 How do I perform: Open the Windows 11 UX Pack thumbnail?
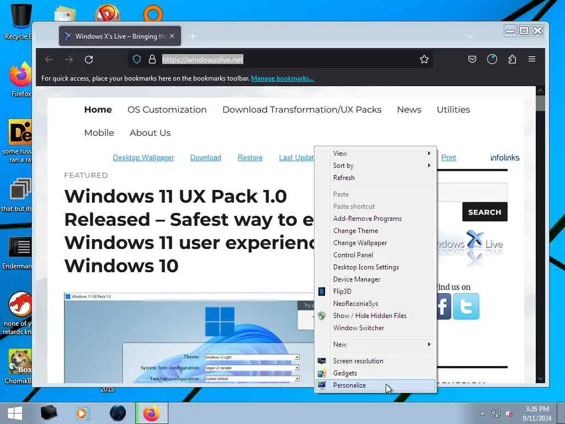coord(189,338)
